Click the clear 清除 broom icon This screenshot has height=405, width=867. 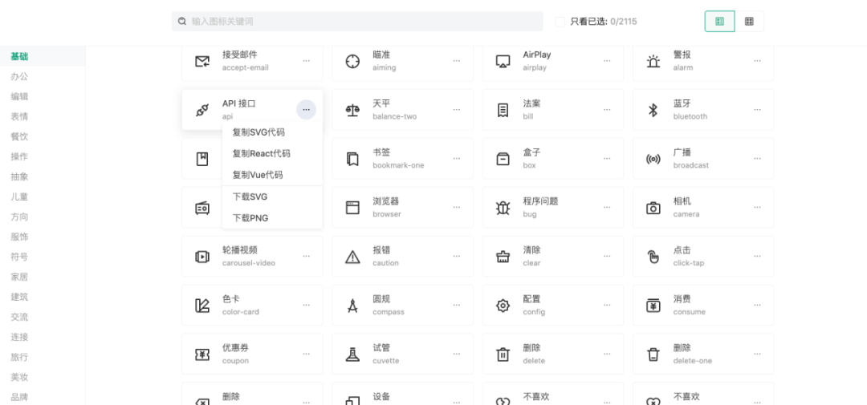coord(503,257)
